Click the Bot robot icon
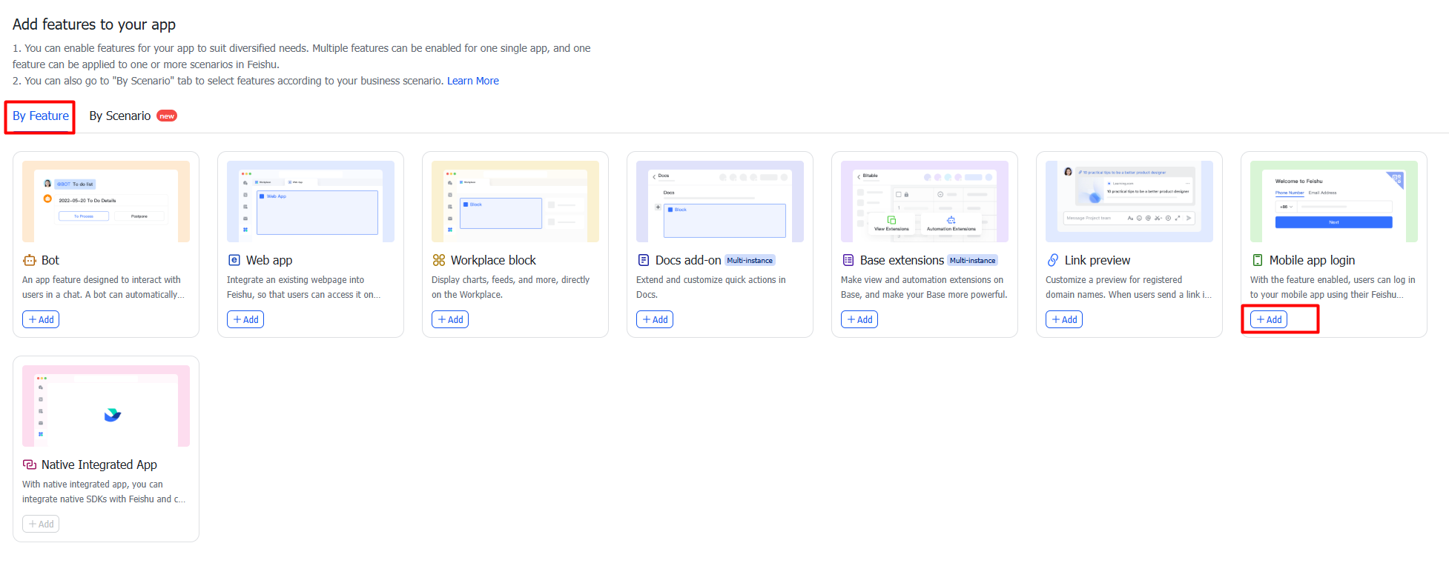The width and height of the screenshot is (1449, 566). [30, 260]
